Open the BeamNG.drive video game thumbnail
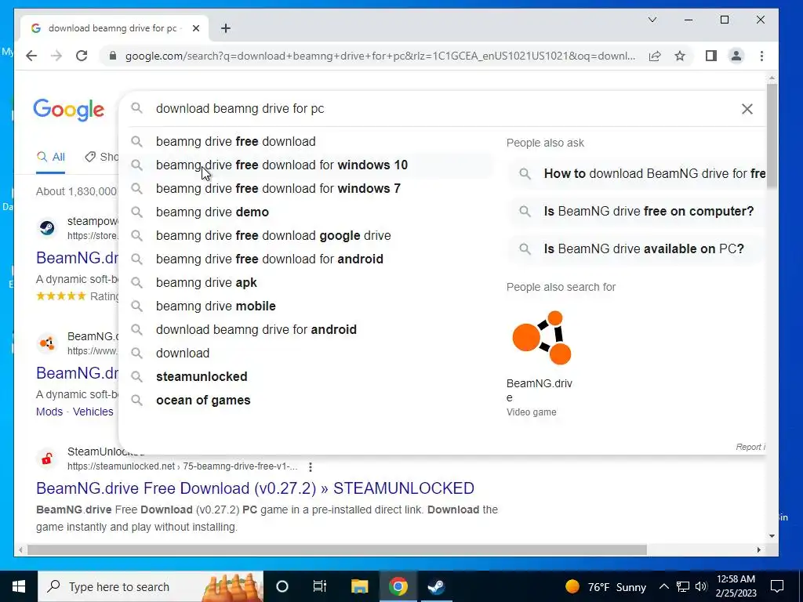The image size is (803, 602). click(542, 338)
